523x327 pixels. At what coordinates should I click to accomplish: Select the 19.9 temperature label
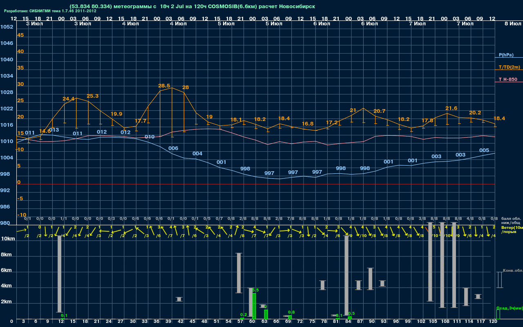tap(116, 114)
